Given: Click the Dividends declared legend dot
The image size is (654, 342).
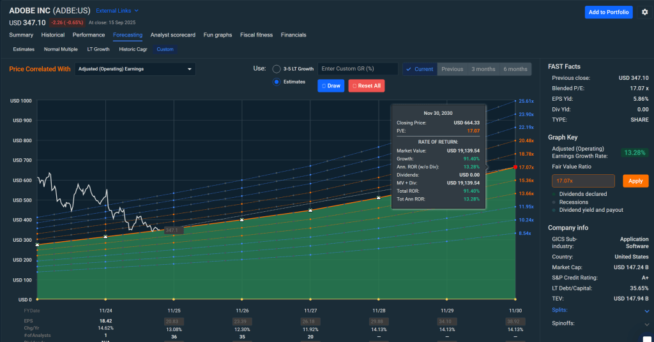Looking at the screenshot, I should (553, 194).
